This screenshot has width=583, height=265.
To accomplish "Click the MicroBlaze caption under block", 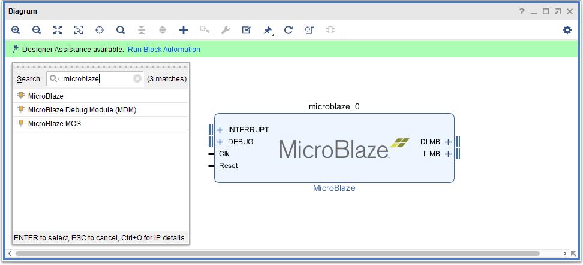I will click(334, 188).
